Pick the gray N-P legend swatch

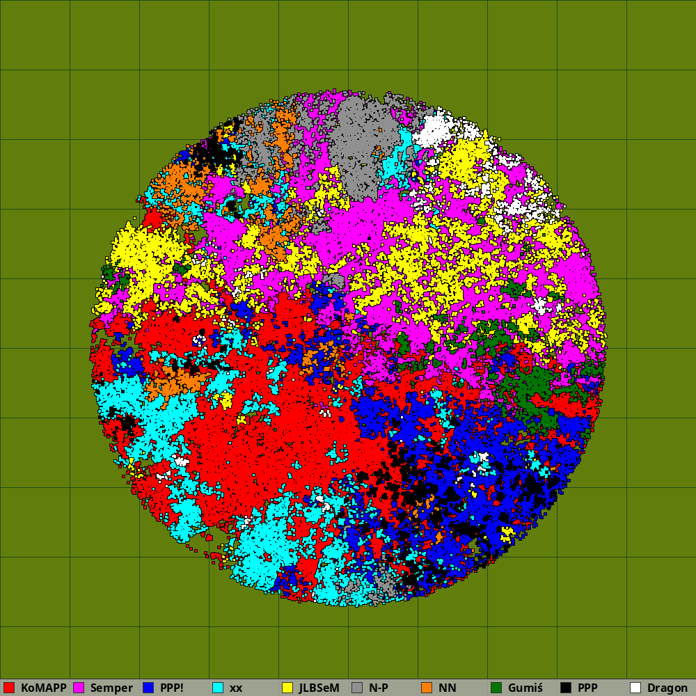coord(357,688)
